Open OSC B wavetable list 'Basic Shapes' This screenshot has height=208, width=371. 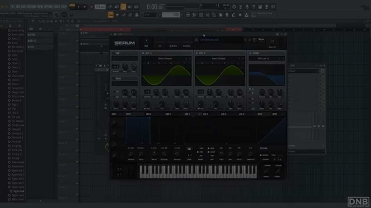[x=218, y=59]
